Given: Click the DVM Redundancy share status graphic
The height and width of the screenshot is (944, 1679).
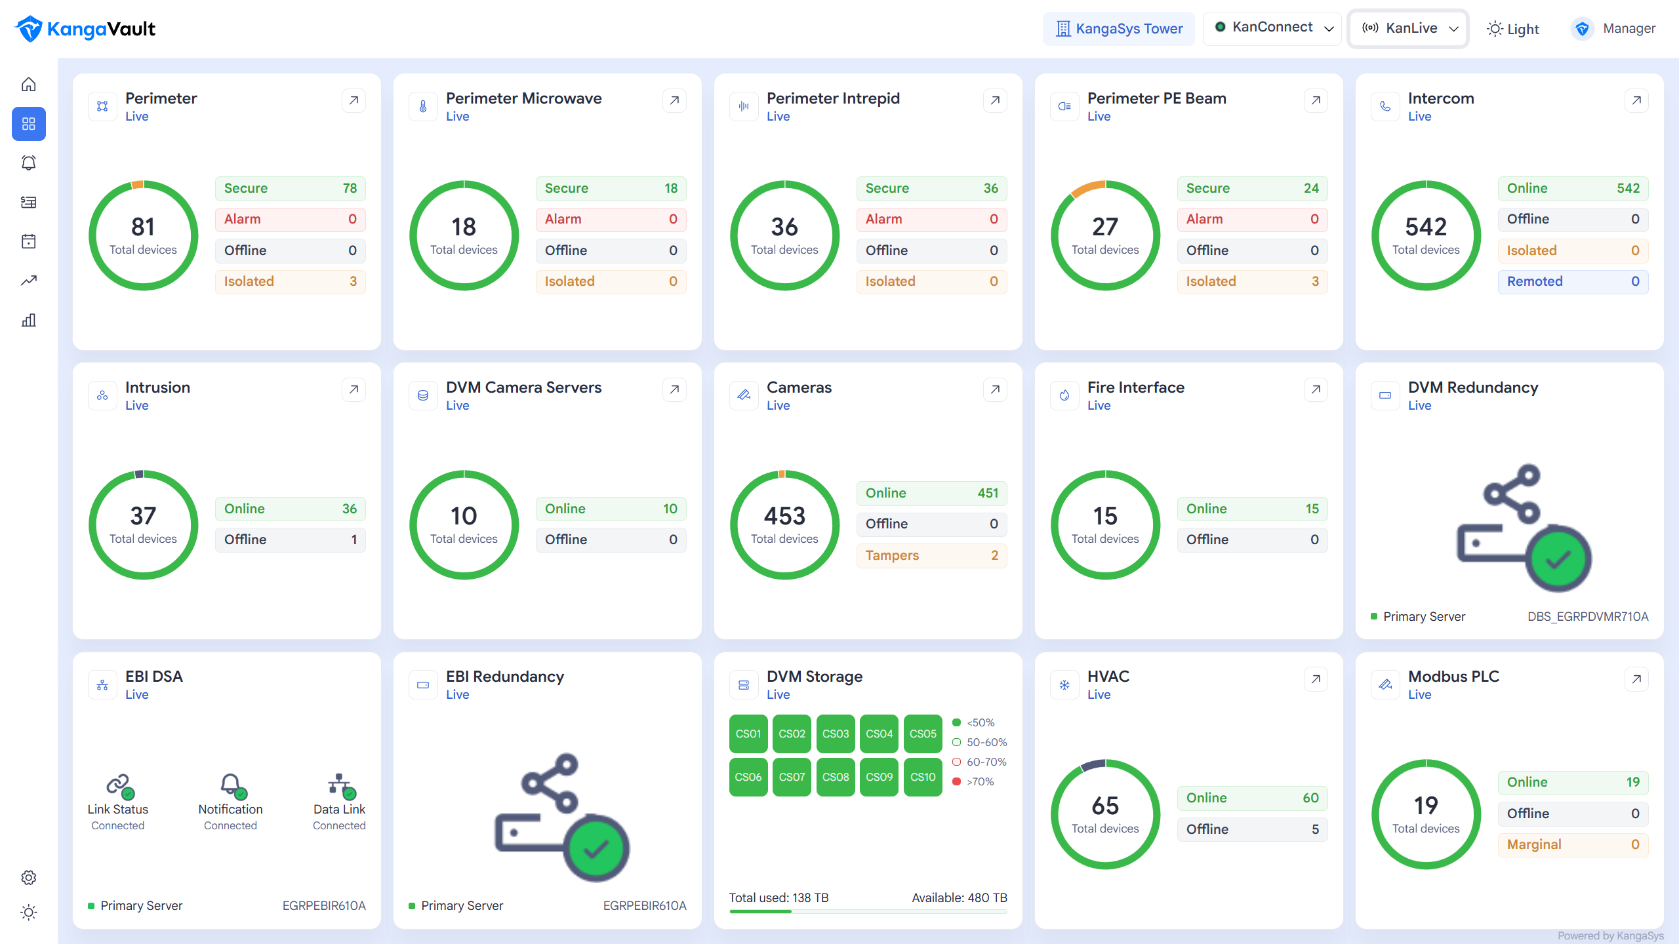Looking at the screenshot, I should coord(1523,528).
